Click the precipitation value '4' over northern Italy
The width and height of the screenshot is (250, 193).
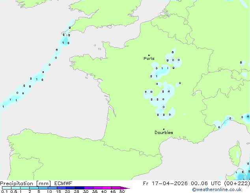(x=248, y=117)
